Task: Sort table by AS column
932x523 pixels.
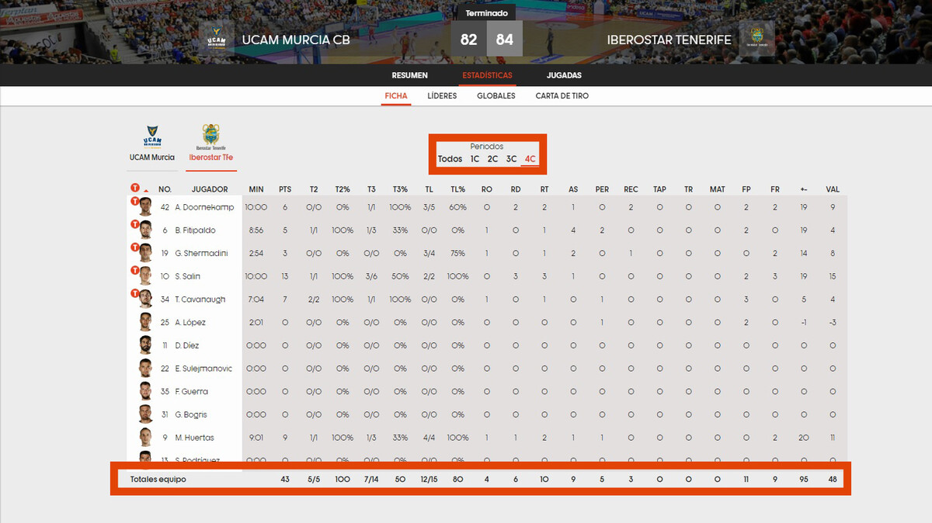Action: point(573,189)
